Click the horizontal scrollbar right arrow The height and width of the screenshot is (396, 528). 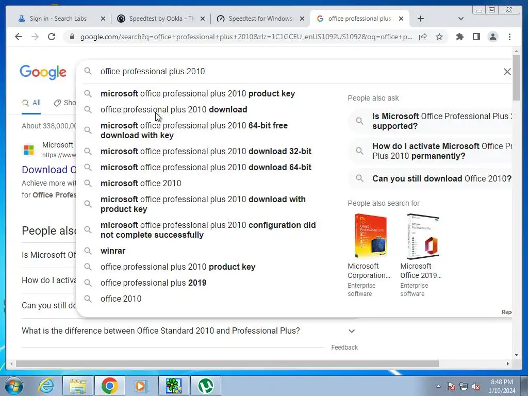coord(508,364)
